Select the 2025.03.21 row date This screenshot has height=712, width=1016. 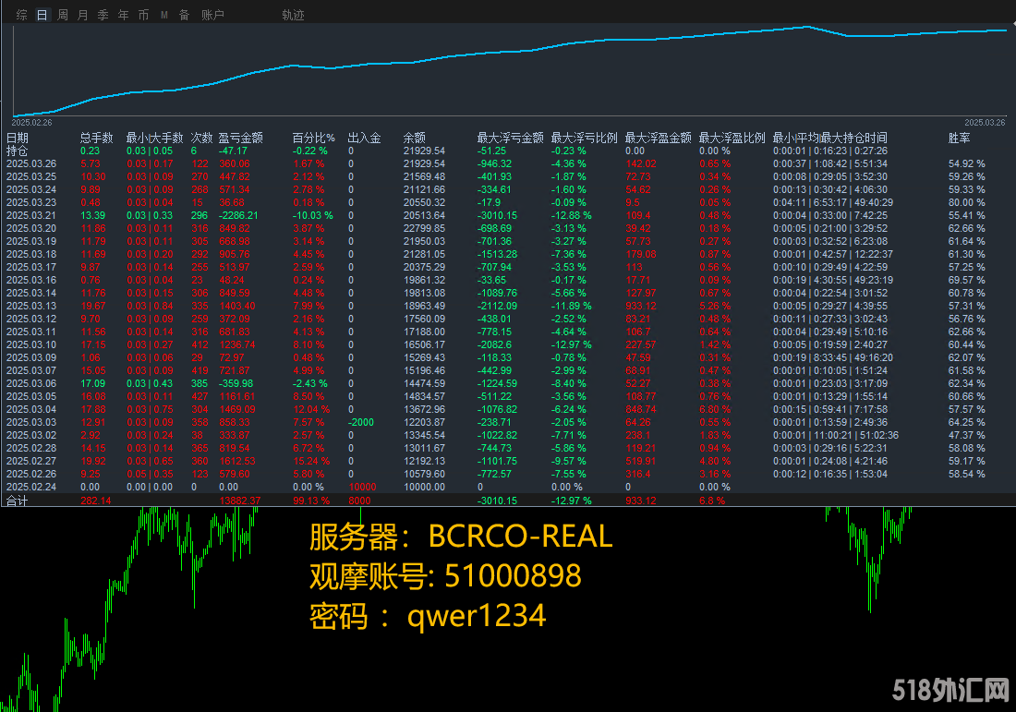click(x=31, y=216)
